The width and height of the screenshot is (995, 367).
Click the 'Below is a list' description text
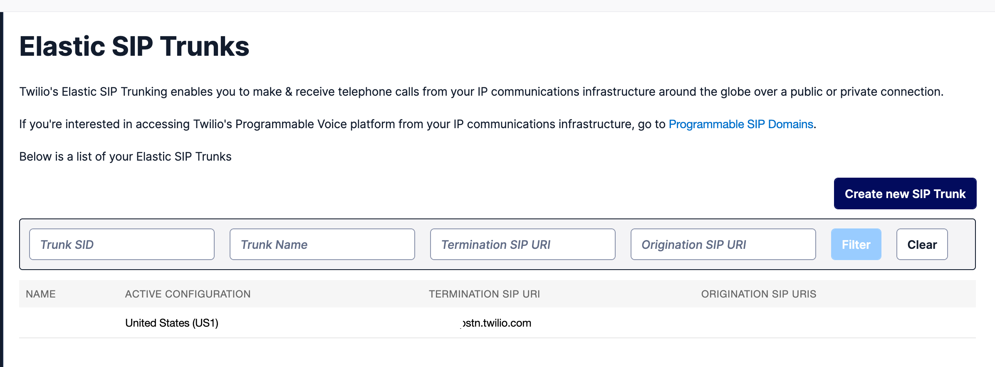[125, 156]
